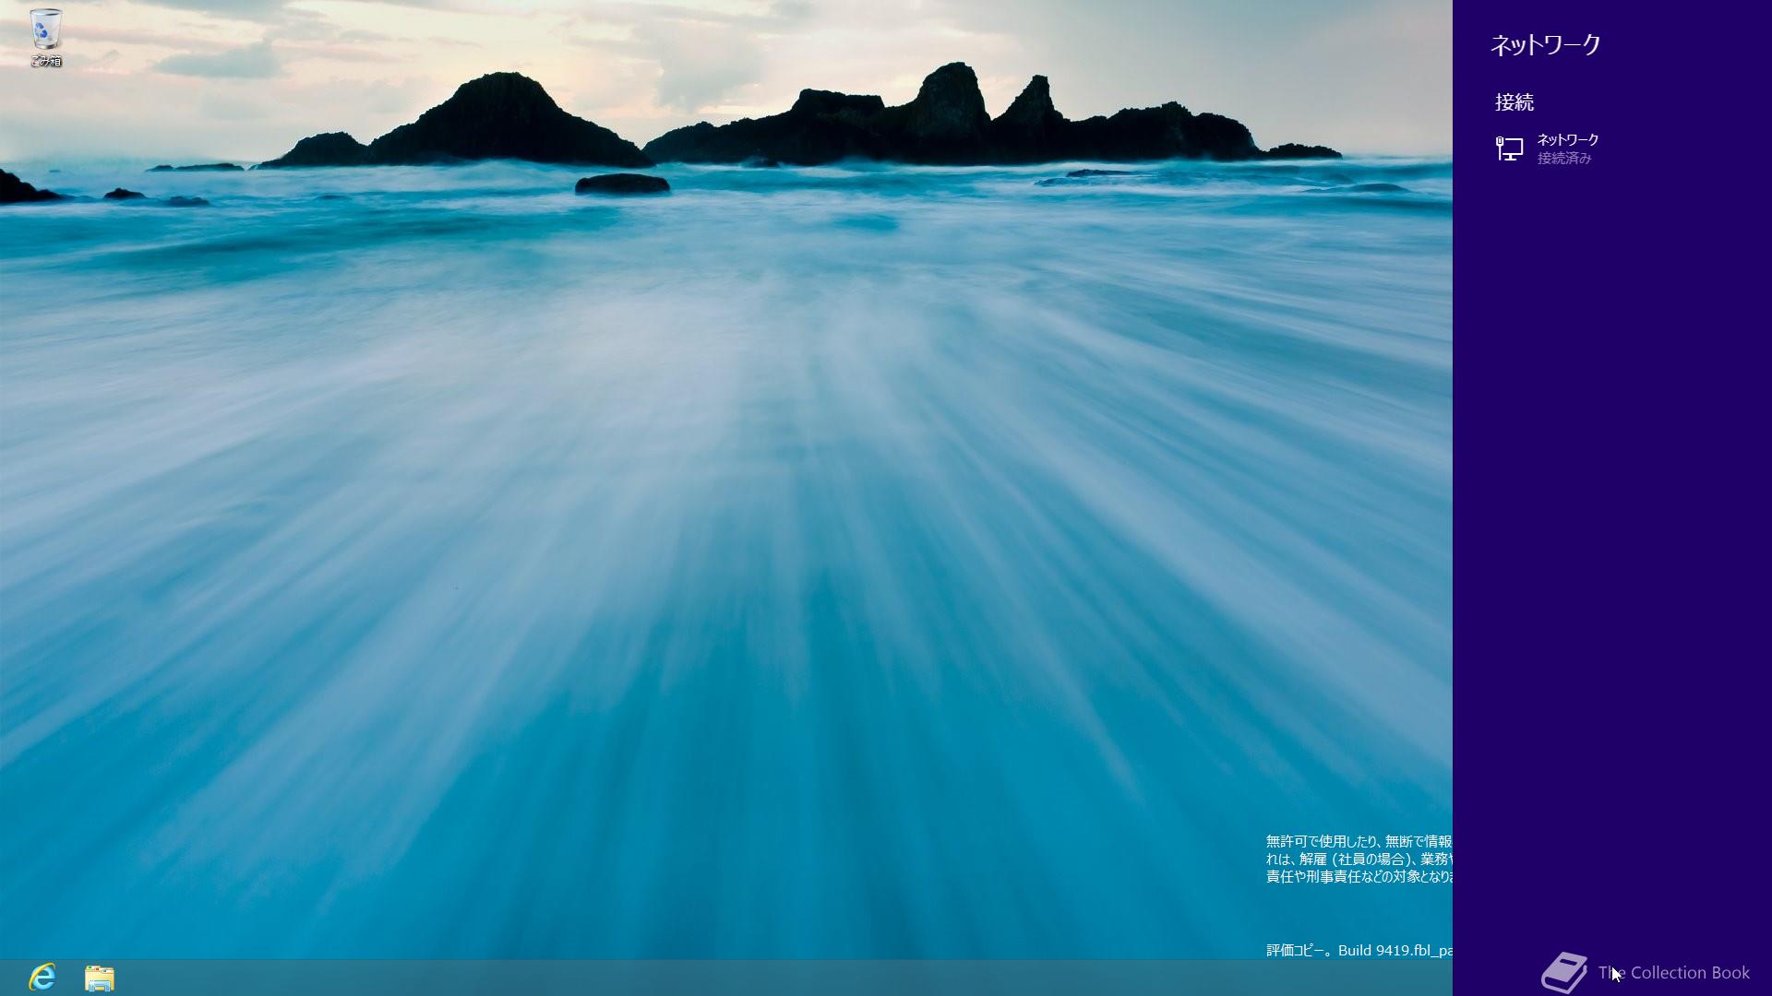Launch Internet Explorer from the taskbar
Screen dimensions: 1772x996
[x=42, y=977]
